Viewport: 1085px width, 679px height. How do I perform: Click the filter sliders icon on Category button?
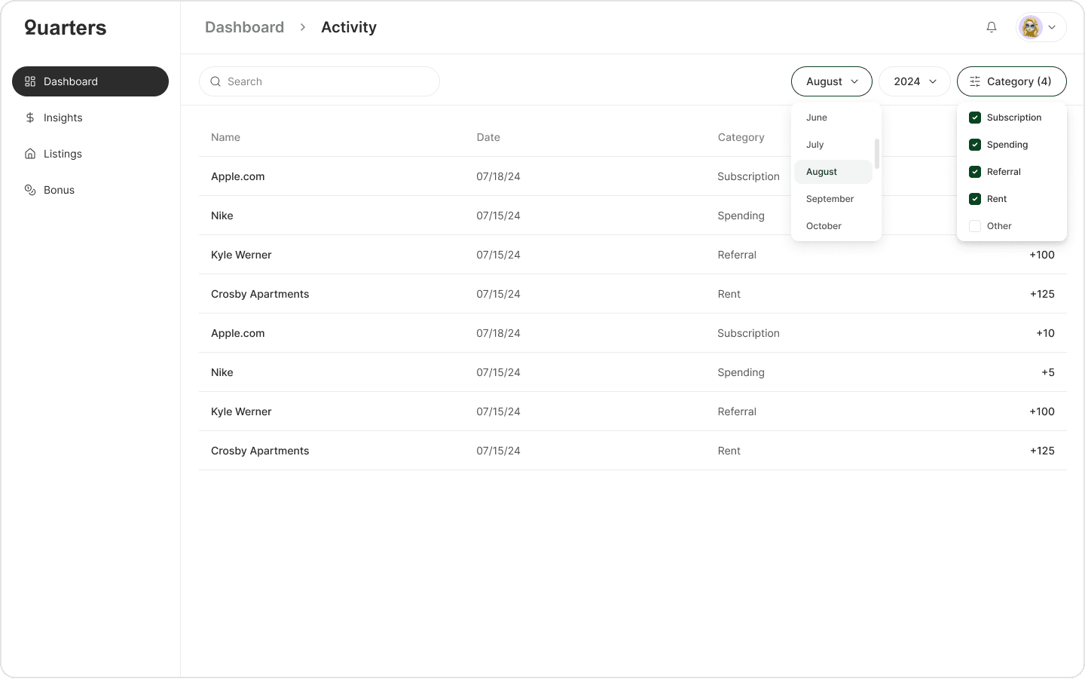tap(974, 81)
